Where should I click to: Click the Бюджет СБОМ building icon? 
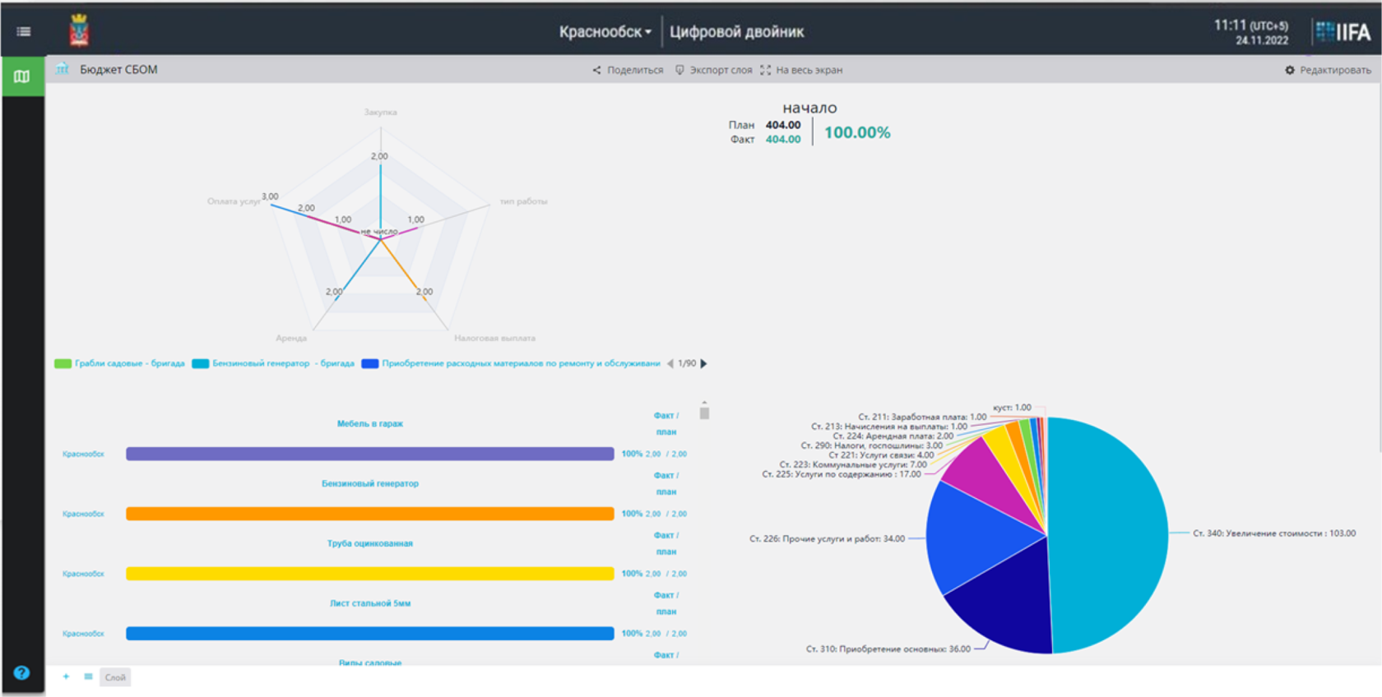point(63,69)
